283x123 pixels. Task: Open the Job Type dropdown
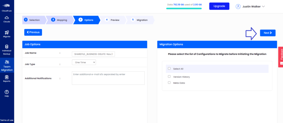point(84,62)
